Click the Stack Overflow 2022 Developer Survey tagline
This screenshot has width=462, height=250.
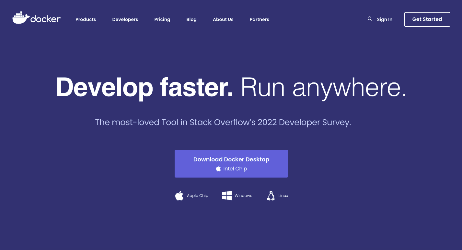point(223,123)
